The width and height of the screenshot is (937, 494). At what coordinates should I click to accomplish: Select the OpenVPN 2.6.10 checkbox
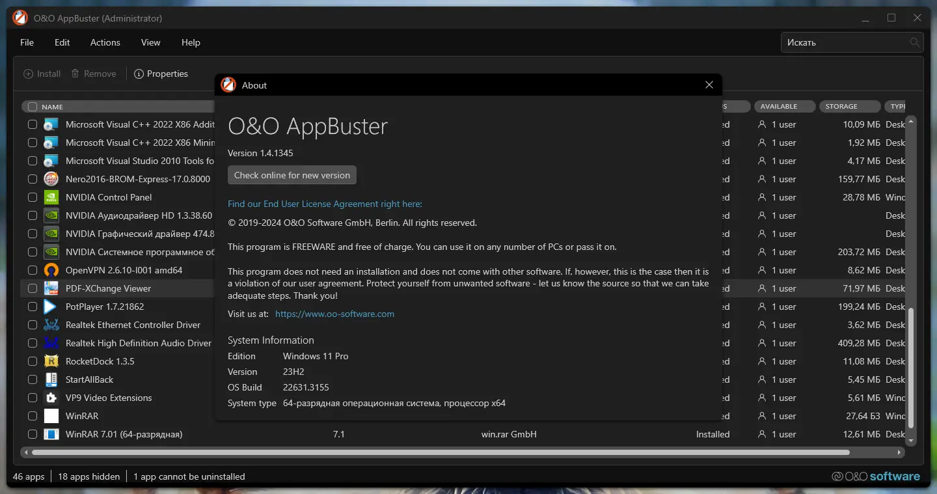click(x=33, y=270)
